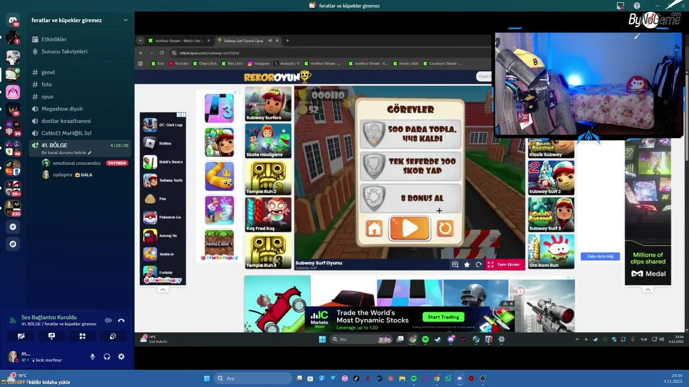Open noise suppression waveform icon
689x387 pixels.
pos(108,320)
